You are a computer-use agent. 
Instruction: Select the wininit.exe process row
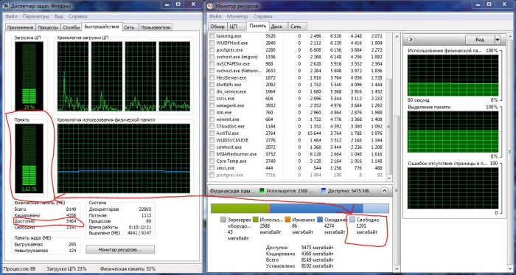[x=297, y=119]
